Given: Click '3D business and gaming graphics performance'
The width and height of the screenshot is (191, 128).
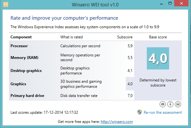Looking at the screenshot, I should pyautogui.click(x=81, y=84).
